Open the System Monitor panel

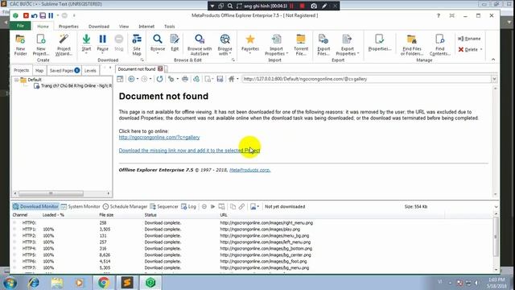pyautogui.click(x=80, y=206)
